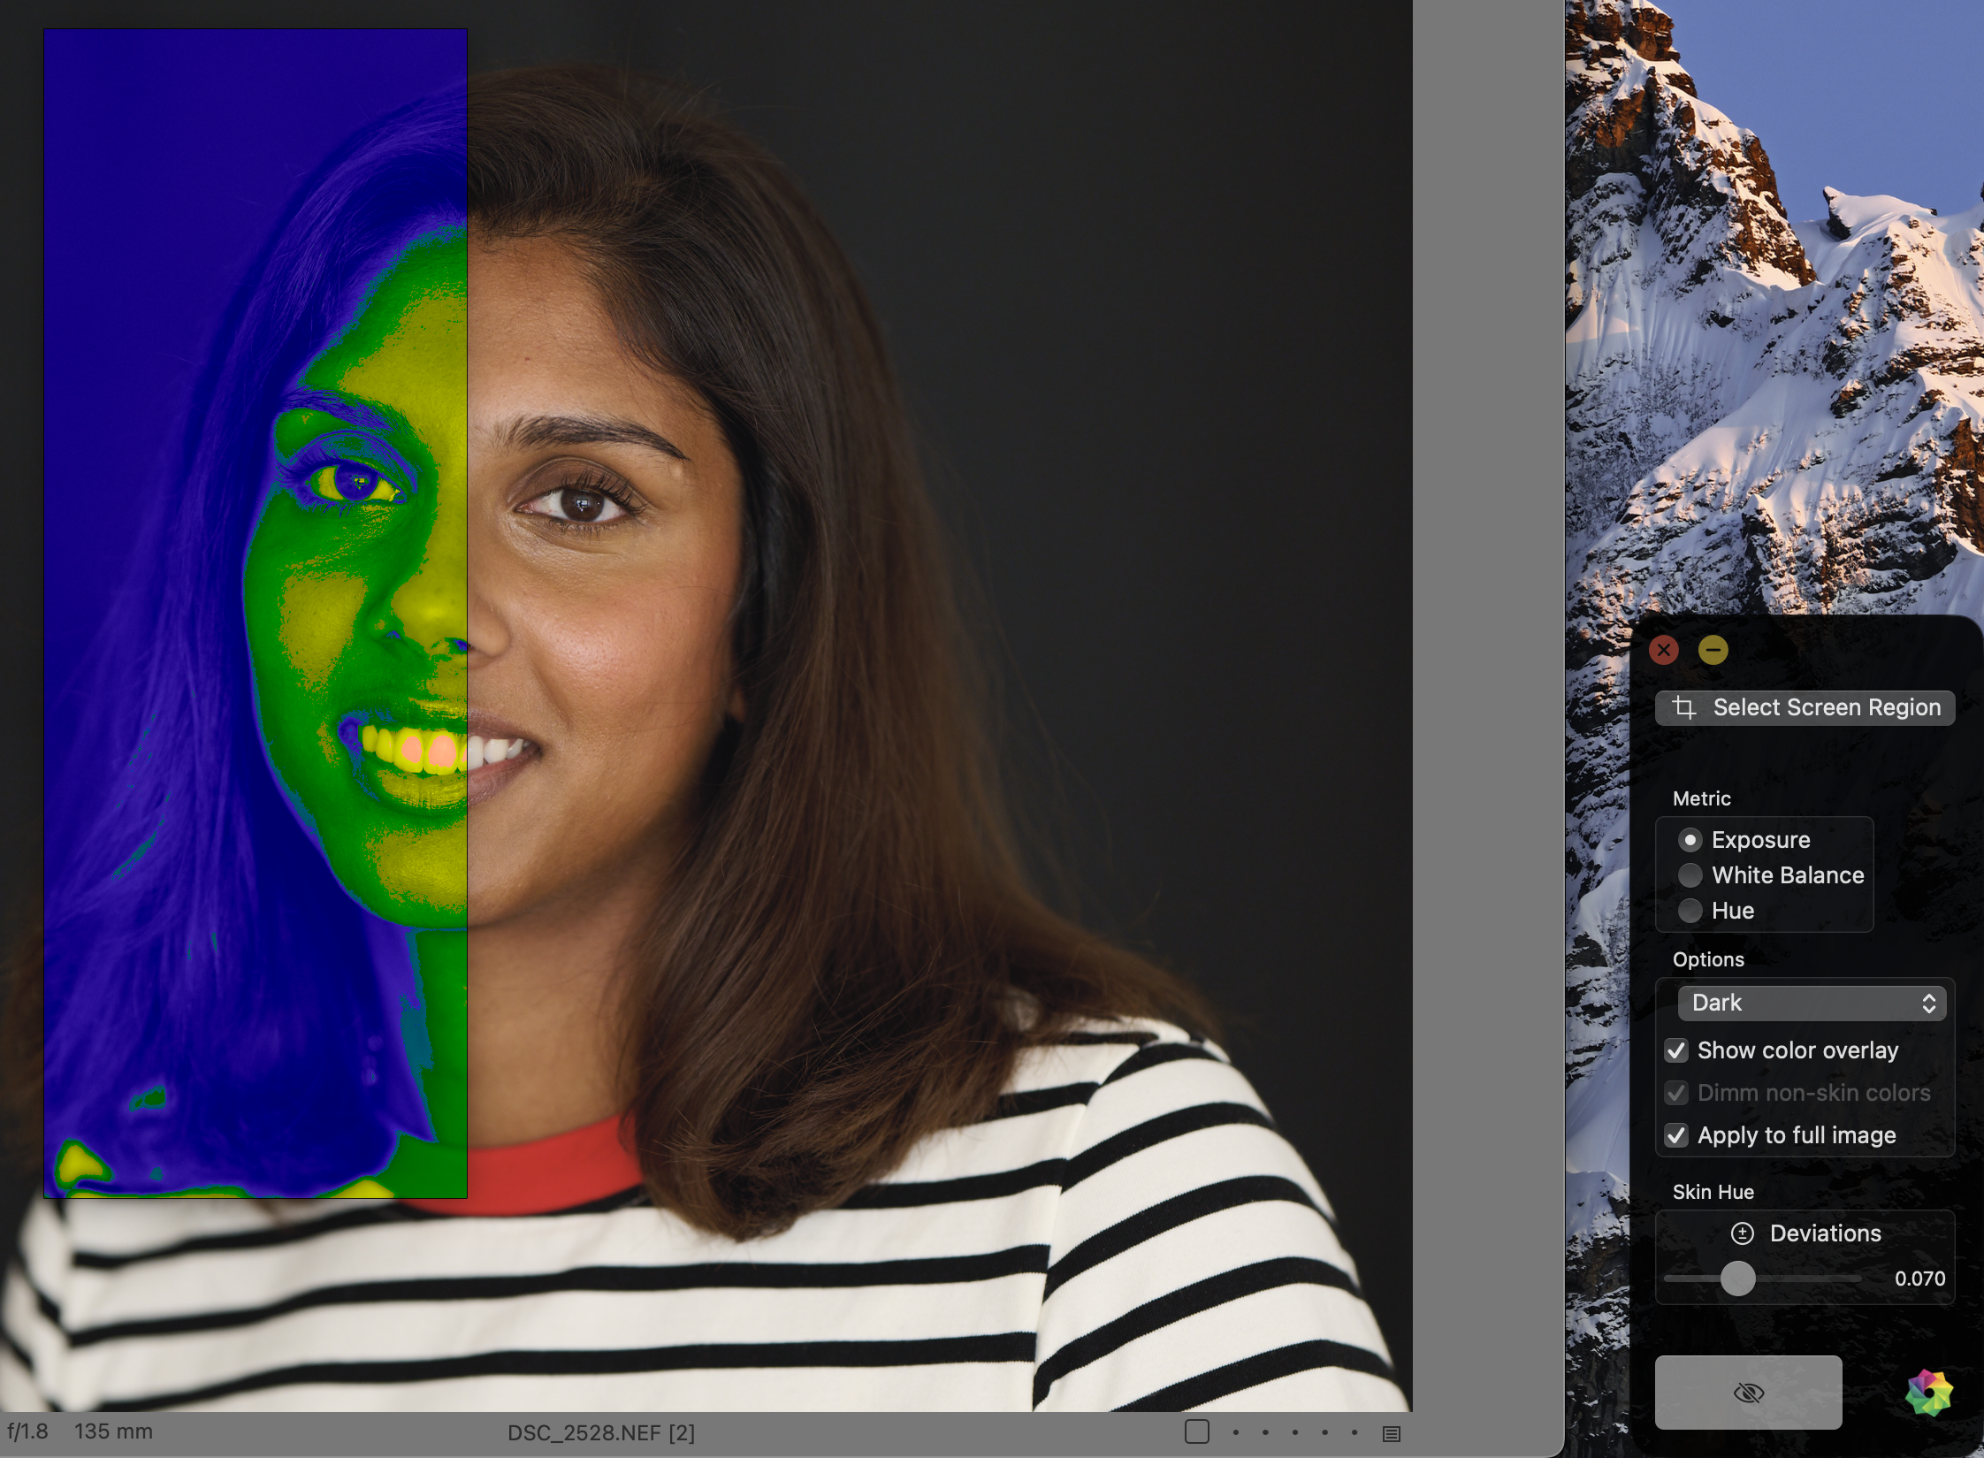
Task: Click the empty square color label box
Action: (x=1196, y=1431)
